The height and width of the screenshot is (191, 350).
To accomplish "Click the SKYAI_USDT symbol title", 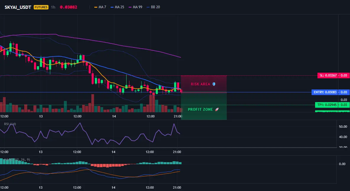I will pos(18,7).
